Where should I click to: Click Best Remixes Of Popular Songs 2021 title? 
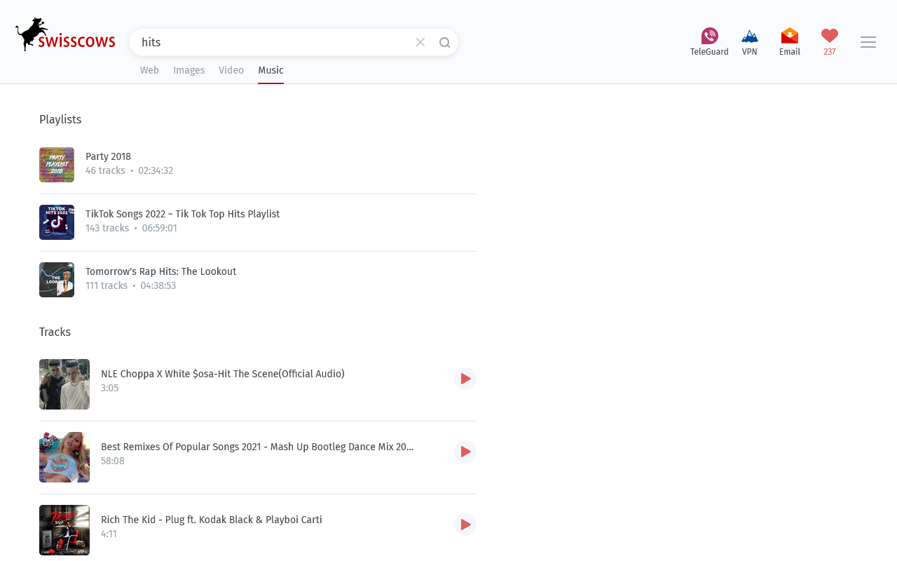(x=257, y=447)
